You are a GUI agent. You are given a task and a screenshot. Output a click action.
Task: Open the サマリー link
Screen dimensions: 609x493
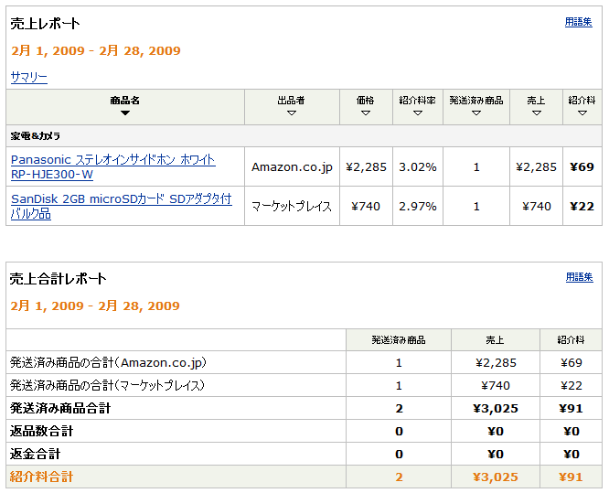click(x=29, y=78)
